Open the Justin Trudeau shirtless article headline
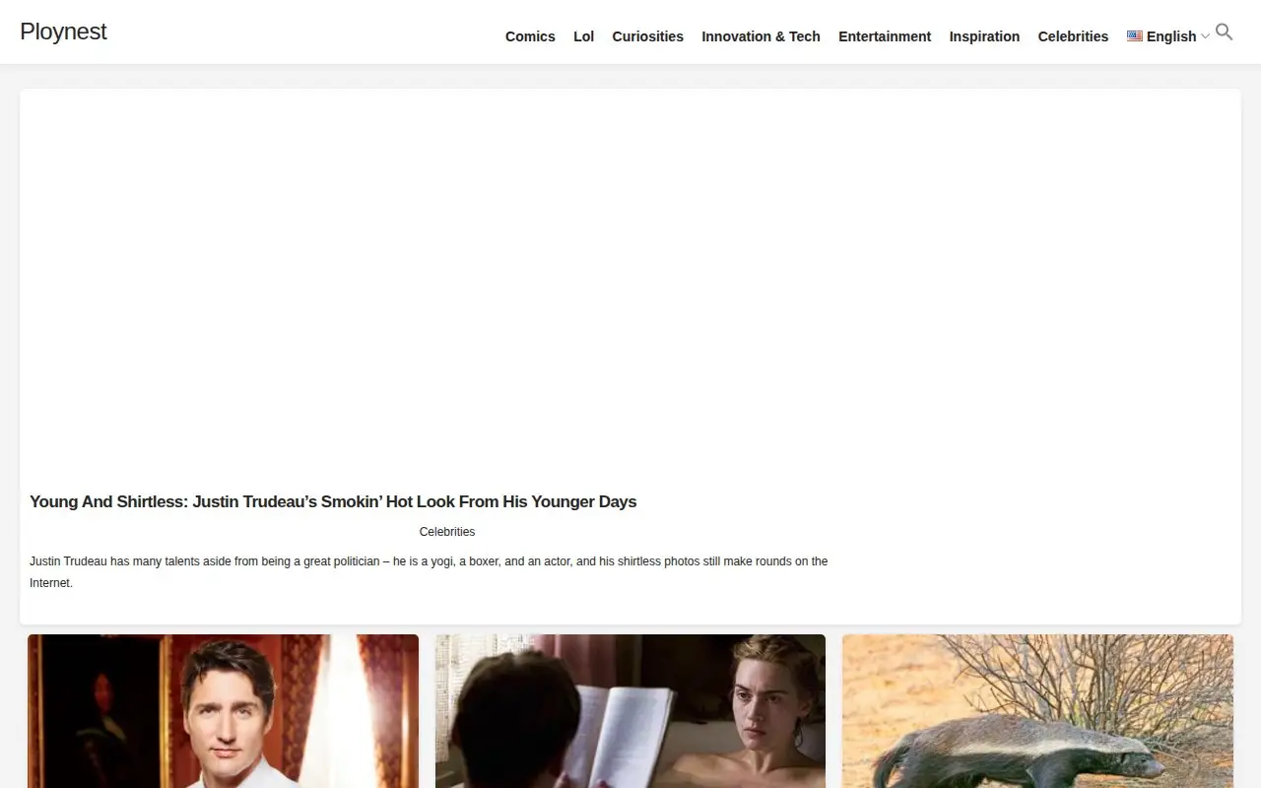This screenshot has width=1261, height=788. (333, 501)
